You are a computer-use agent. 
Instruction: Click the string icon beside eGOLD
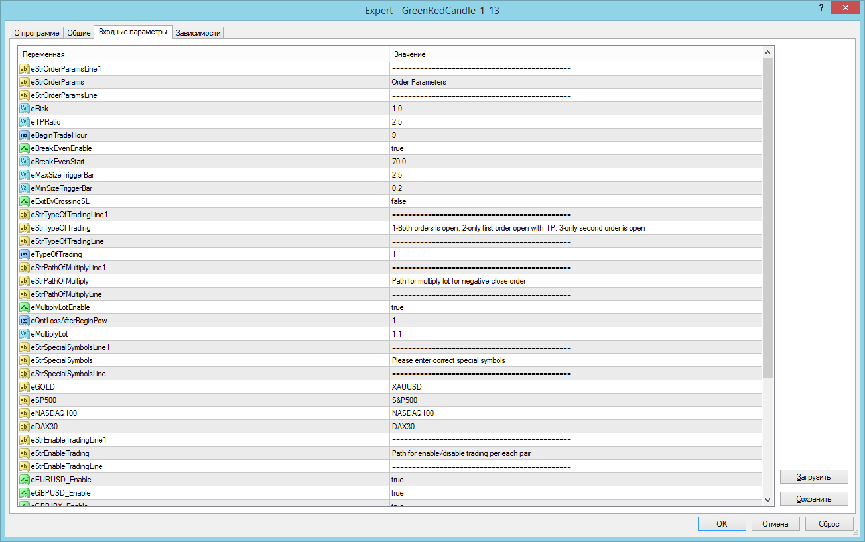tap(24, 387)
